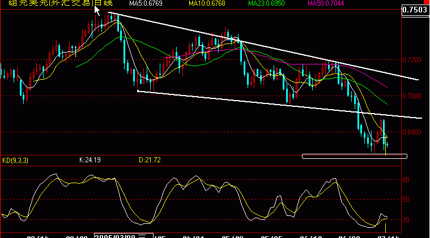Click the 0.6800 price axis label
This screenshot has height=238, width=430.
[x=412, y=132]
